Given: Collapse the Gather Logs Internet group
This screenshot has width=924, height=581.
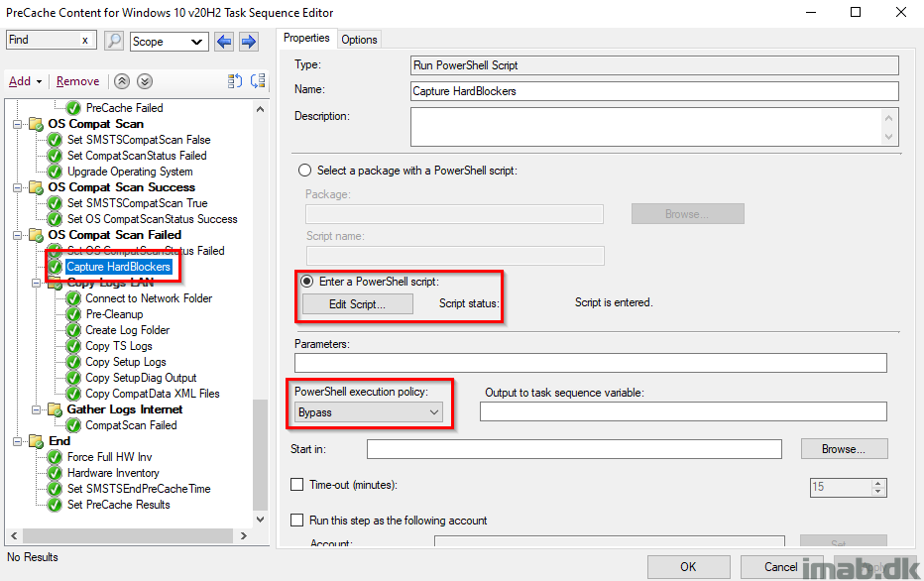Looking at the screenshot, I should point(36,409).
